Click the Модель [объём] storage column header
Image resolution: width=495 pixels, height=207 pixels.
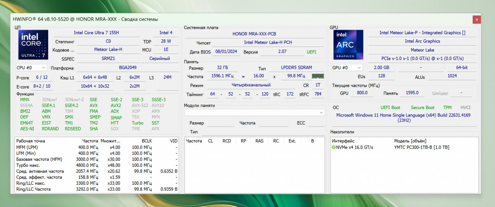coord(410,141)
